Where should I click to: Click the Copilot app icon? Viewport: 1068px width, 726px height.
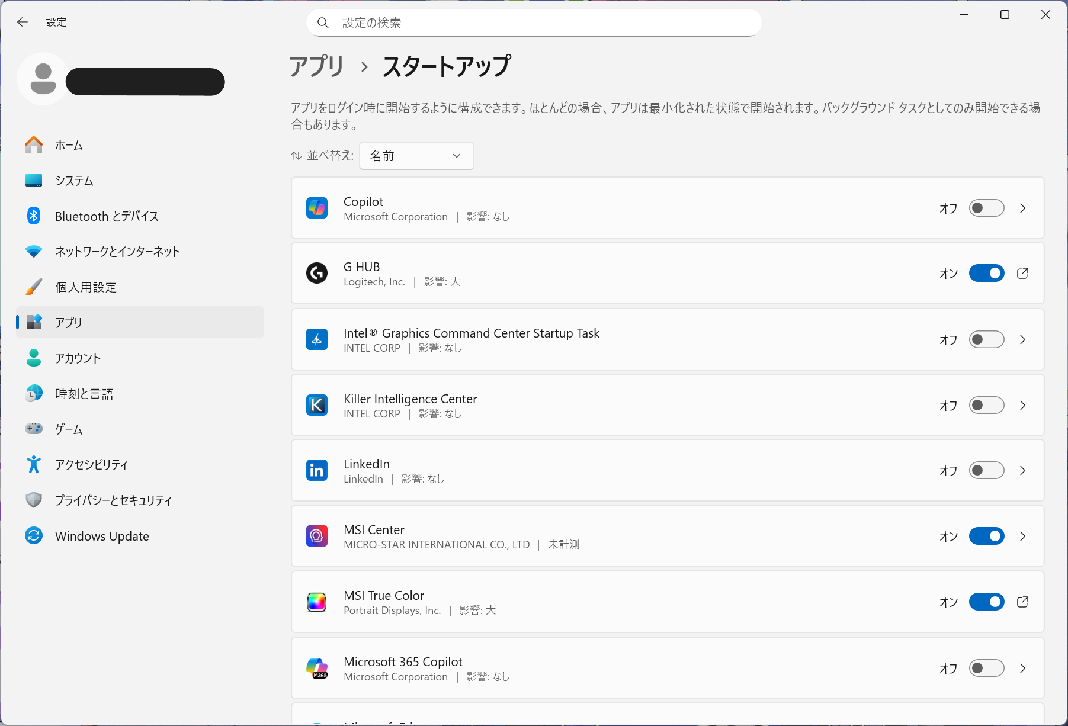(317, 208)
